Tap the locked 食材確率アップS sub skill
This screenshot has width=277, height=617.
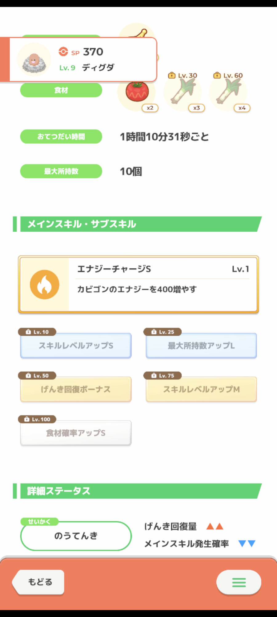[x=76, y=433]
